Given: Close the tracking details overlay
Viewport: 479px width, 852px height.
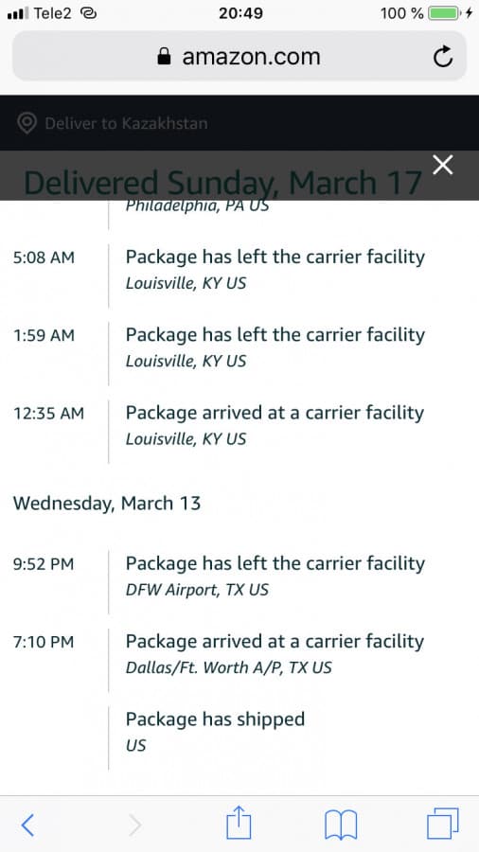Looking at the screenshot, I should coord(443,165).
